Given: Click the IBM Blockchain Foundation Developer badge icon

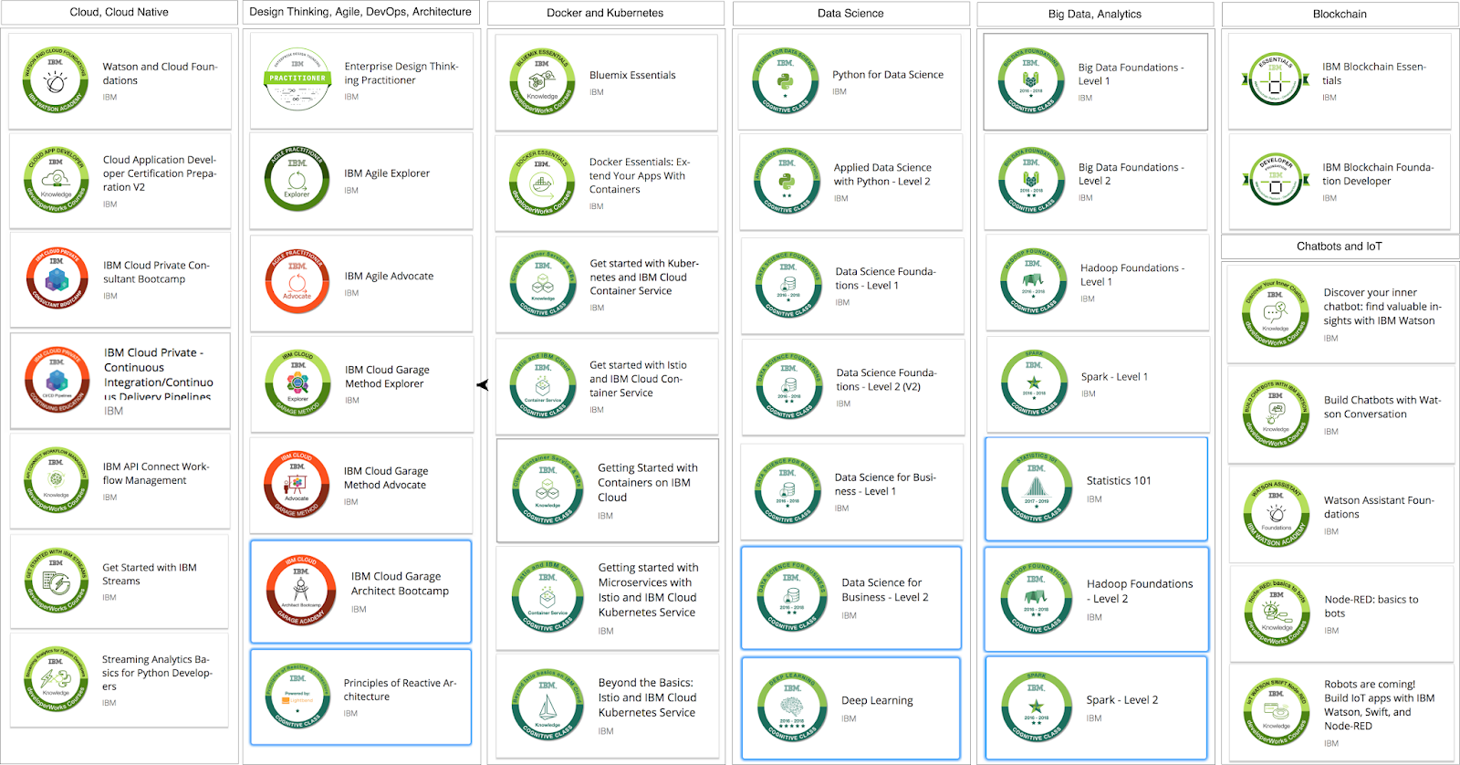Looking at the screenshot, I should tap(1276, 180).
